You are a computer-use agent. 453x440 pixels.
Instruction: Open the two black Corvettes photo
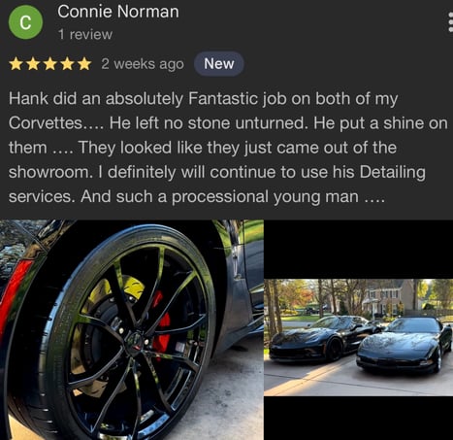(x=359, y=337)
